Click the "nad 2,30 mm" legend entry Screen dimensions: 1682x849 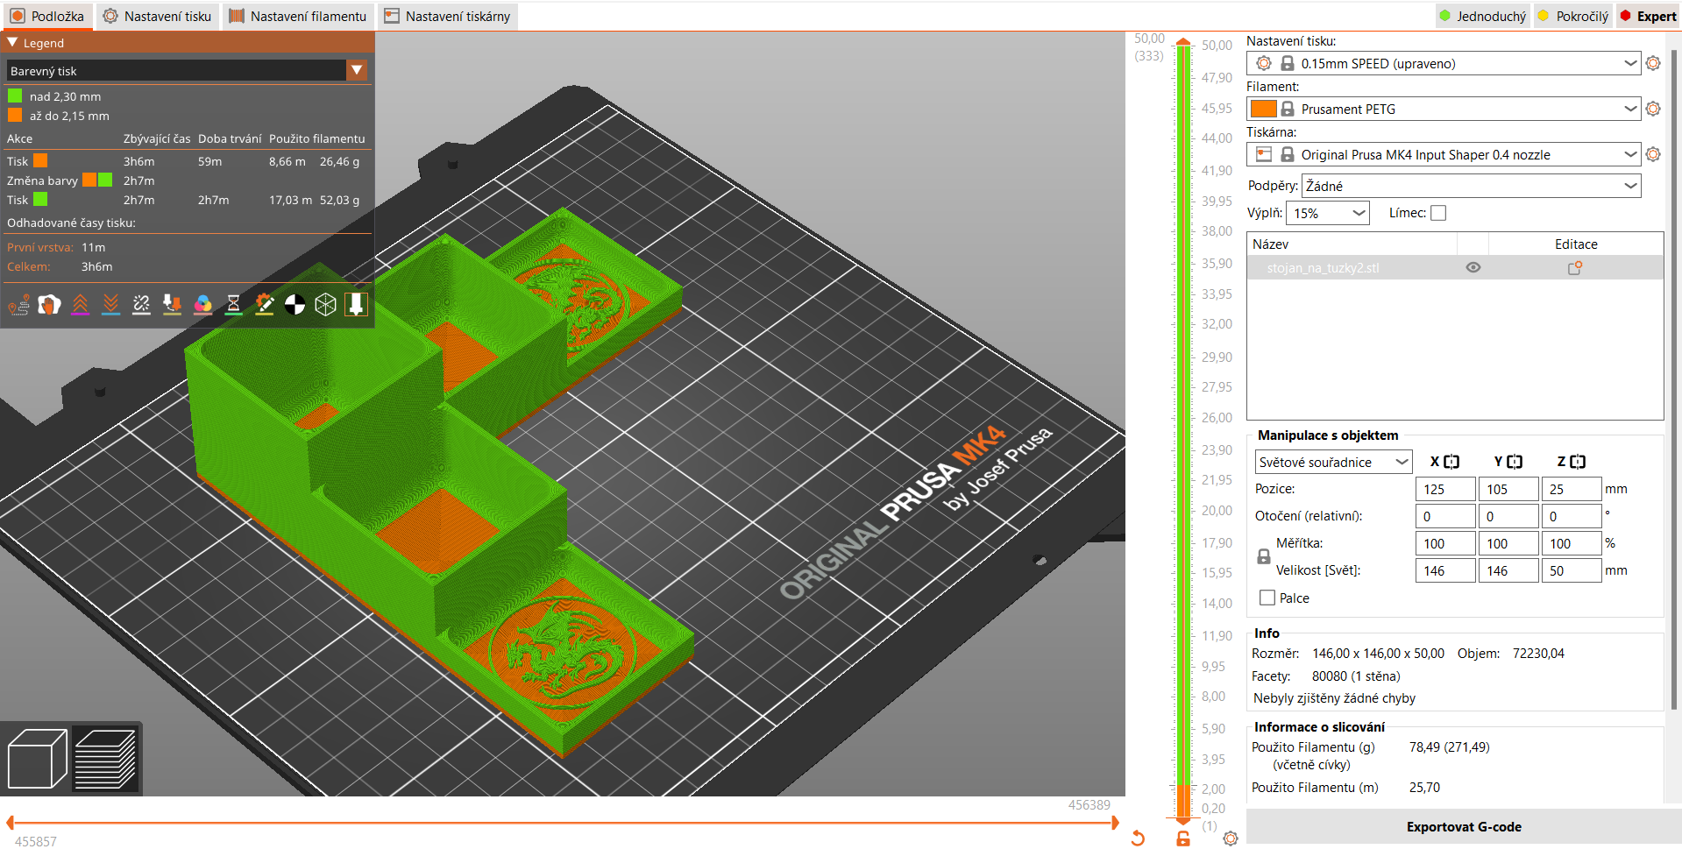coord(54,96)
